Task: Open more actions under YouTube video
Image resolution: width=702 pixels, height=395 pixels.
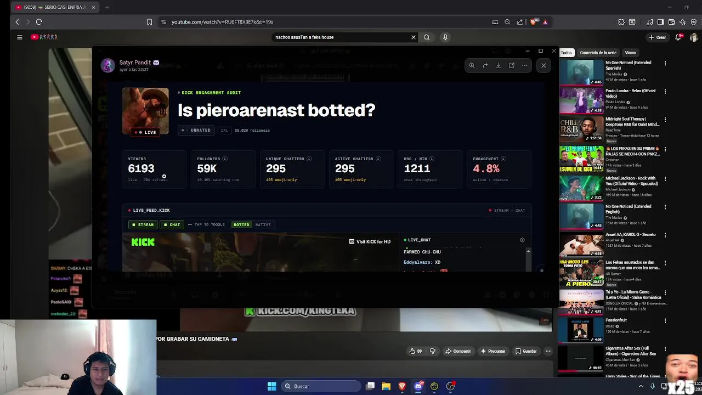Action: (x=548, y=351)
